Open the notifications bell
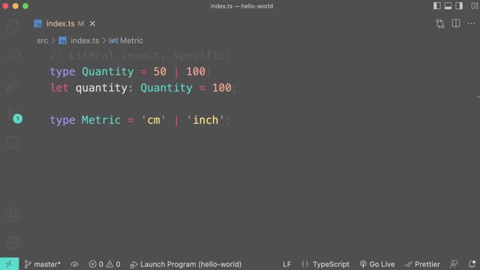 pyautogui.click(x=472, y=264)
